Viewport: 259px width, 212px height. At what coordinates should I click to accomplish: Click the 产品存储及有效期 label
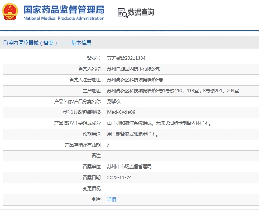coord(83,145)
